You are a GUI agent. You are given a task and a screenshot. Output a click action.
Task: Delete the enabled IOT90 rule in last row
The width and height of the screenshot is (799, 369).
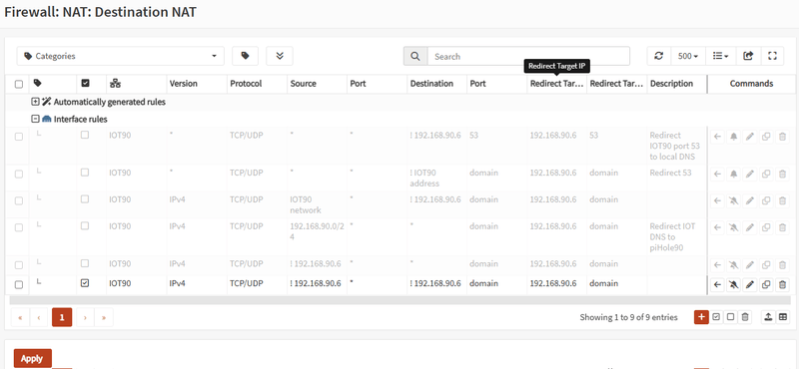point(782,285)
